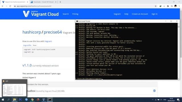
Task: Show hidden system tray icons
Action: [153, 100]
